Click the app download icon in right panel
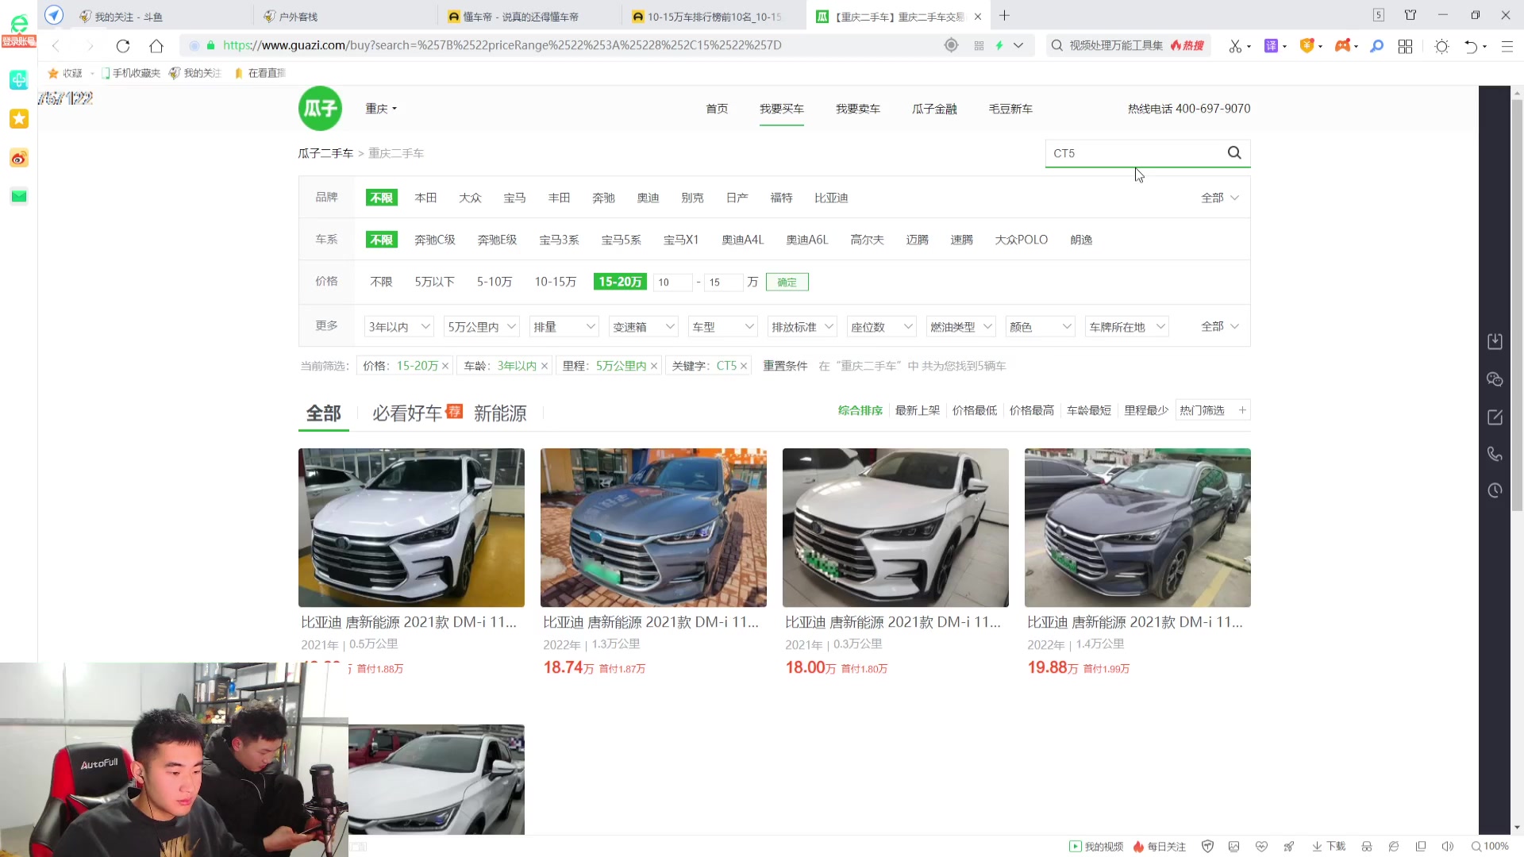Viewport: 1524px width, 857px height. (x=1495, y=341)
